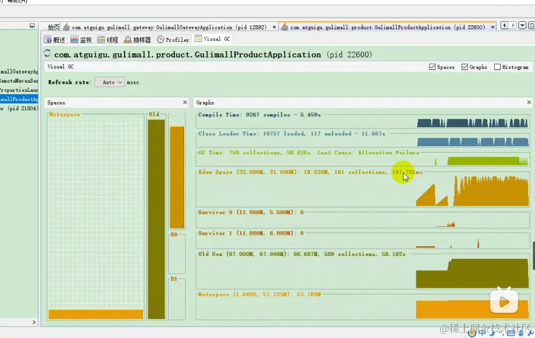Click the Old Gen usage graph
This screenshot has width=535, height=338.
pyautogui.click(x=363, y=271)
